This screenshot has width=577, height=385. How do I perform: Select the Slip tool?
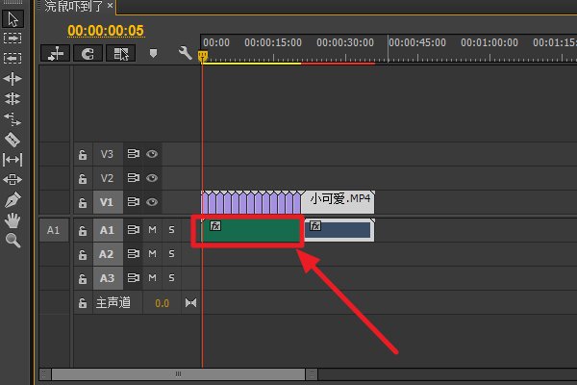[x=13, y=160]
